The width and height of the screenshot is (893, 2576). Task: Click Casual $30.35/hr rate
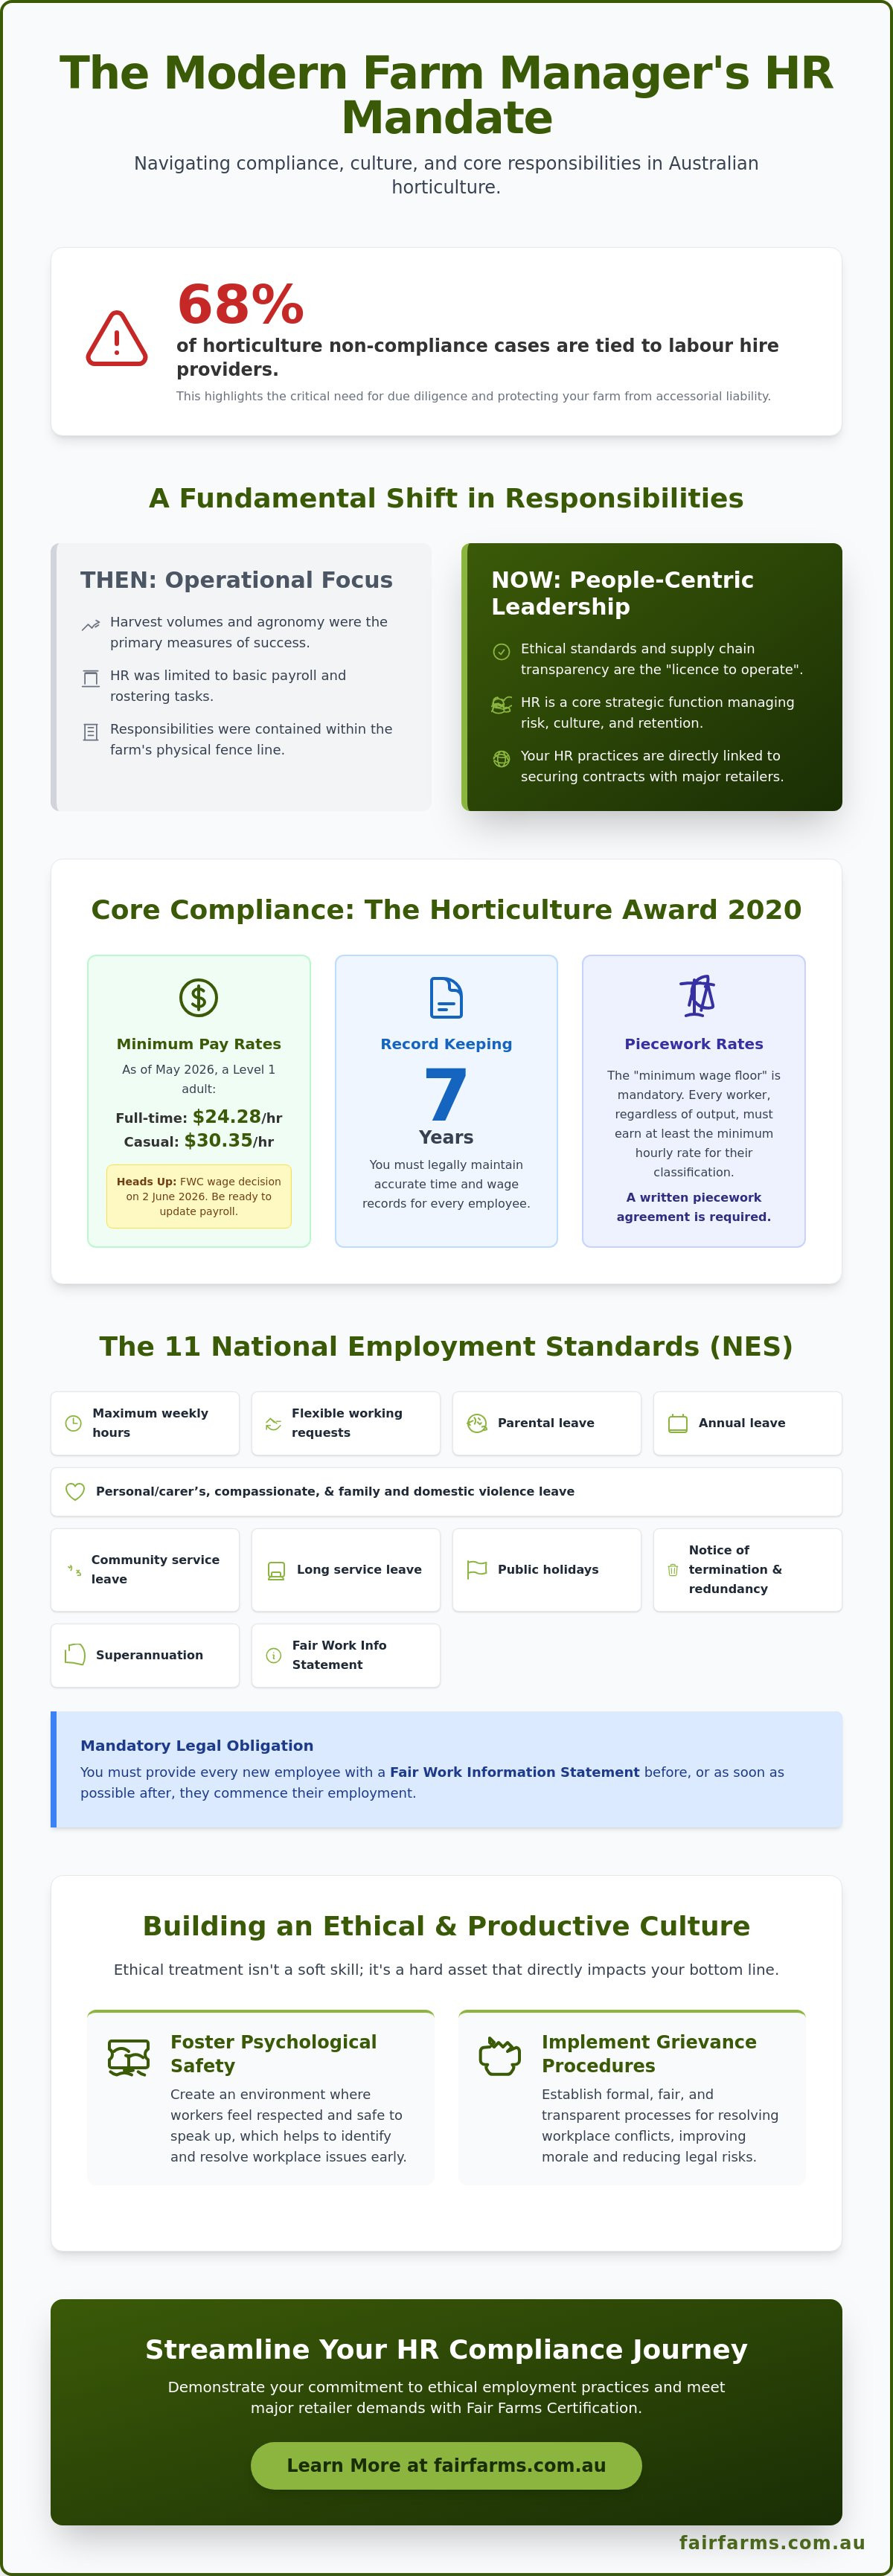coord(198,1141)
